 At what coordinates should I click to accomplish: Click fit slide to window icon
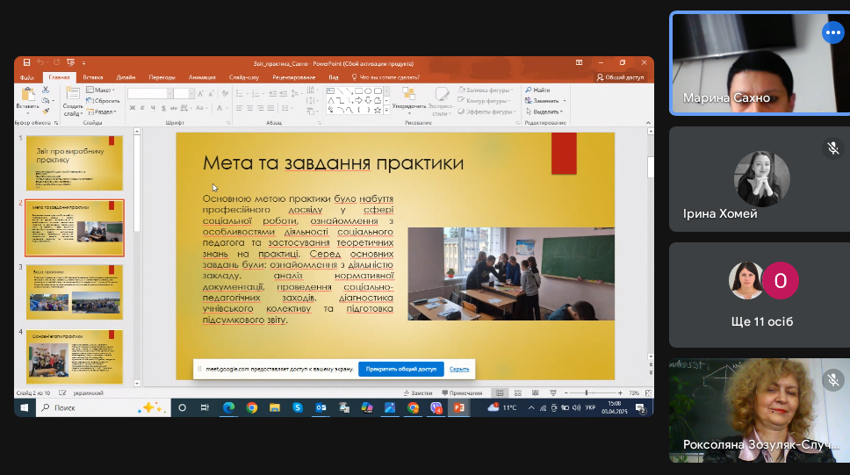click(x=648, y=393)
